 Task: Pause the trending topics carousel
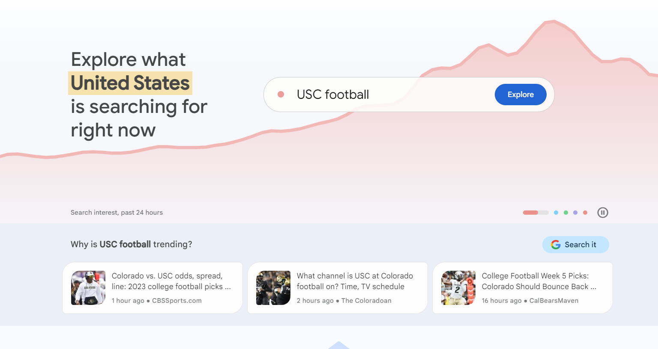point(603,213)
